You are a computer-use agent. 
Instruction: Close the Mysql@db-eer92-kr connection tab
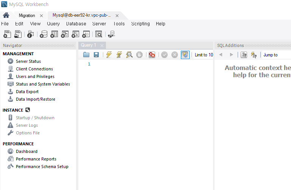[x=117, y=16]
